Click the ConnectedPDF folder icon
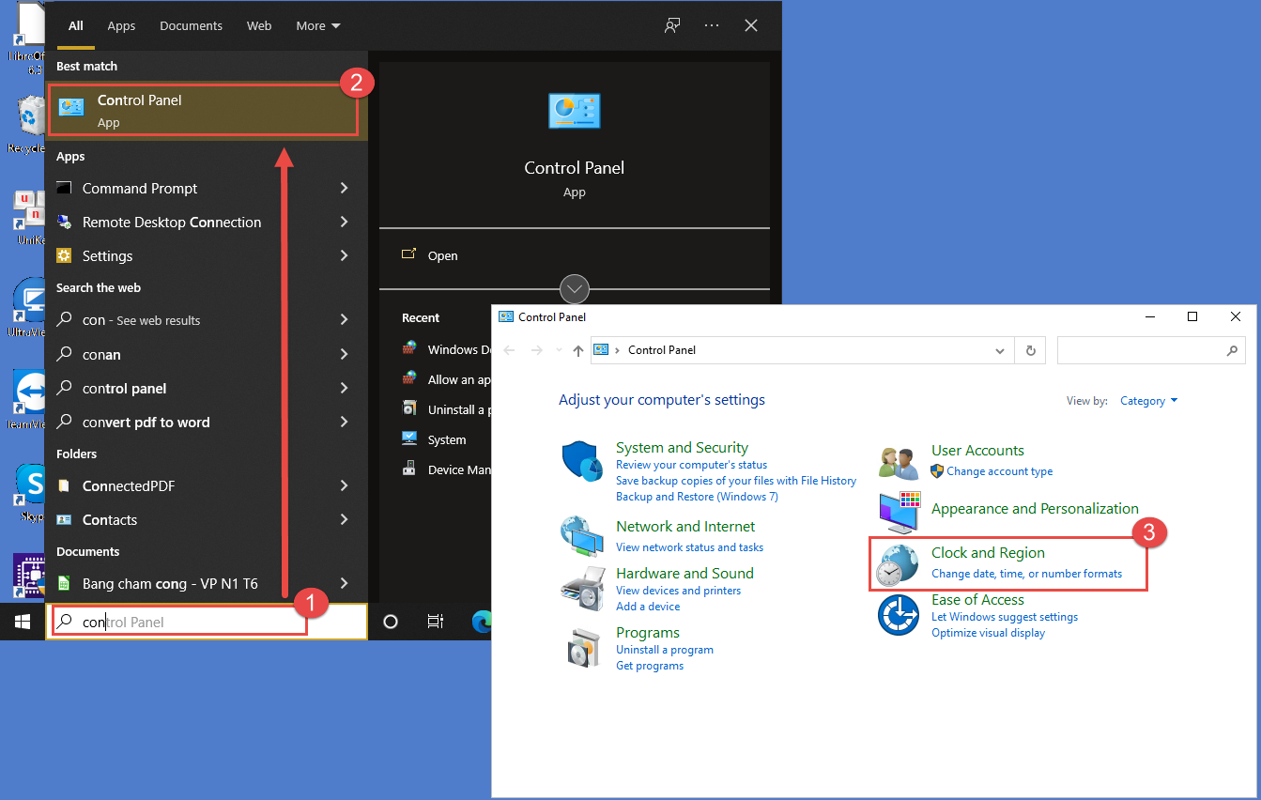The height and width of the screenshot is (800, 1261). tap(64, 485)
